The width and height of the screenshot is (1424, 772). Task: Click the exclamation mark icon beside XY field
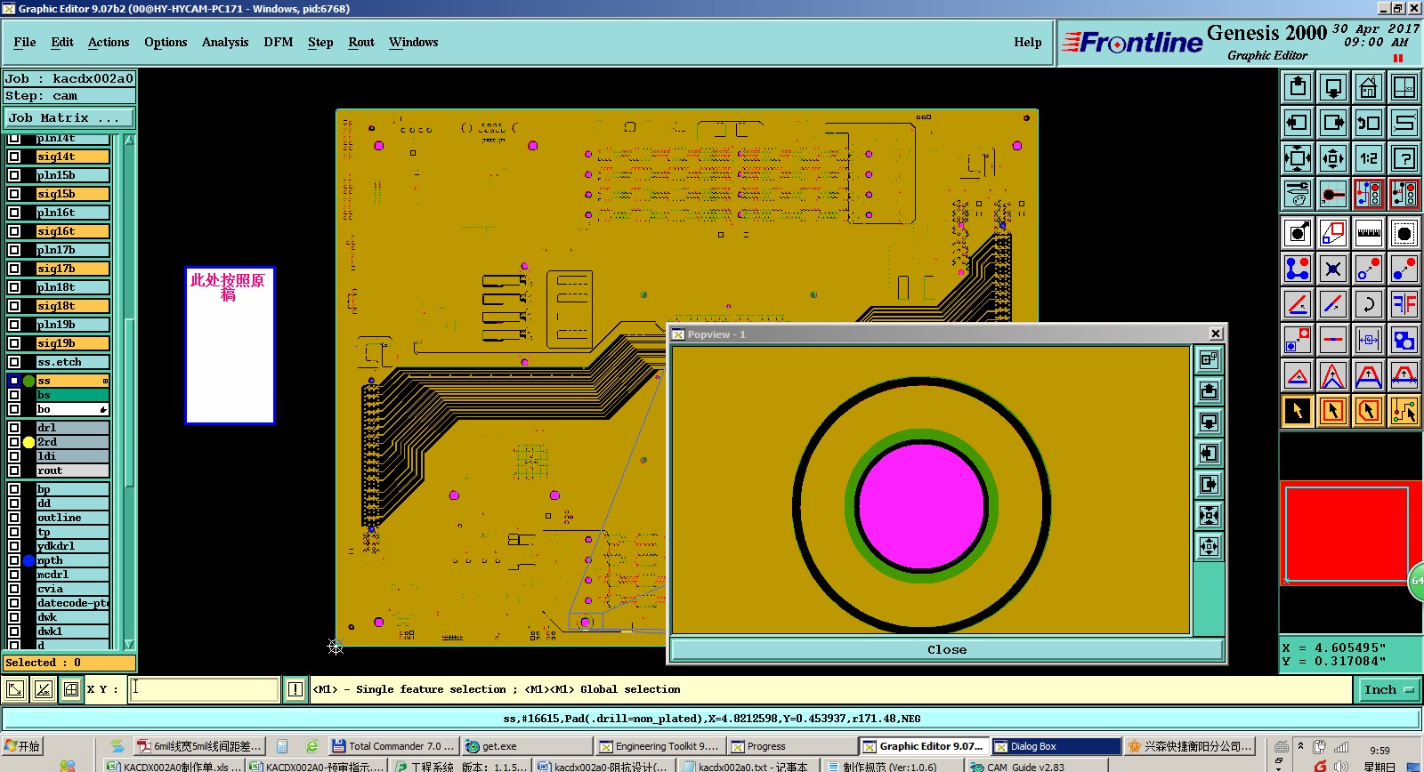pos(295,689)
